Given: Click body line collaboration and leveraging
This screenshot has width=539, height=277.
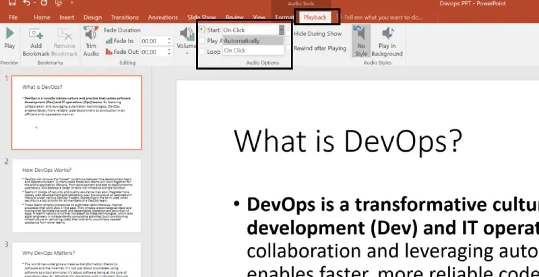Looking at the screenshot, I should click(x=393, y=251).
